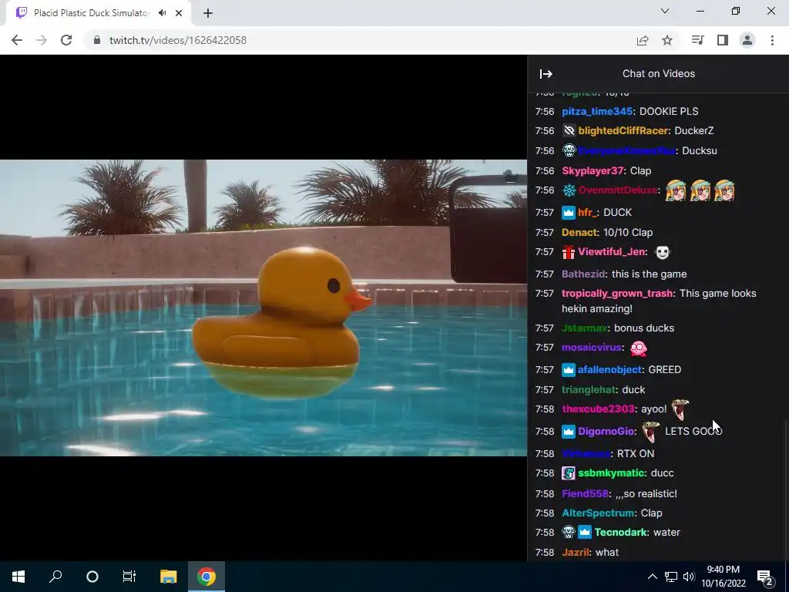
Task: Click the 7:58 timestamp next to Jazril
Action: pos(545,552)
